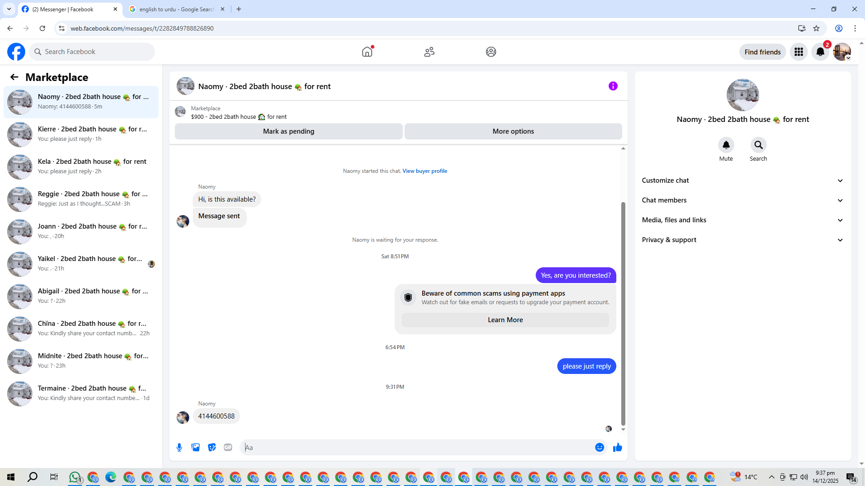Expand the Customize chat section
Viewport: 865px width, 486px height.
coord(742,180)
